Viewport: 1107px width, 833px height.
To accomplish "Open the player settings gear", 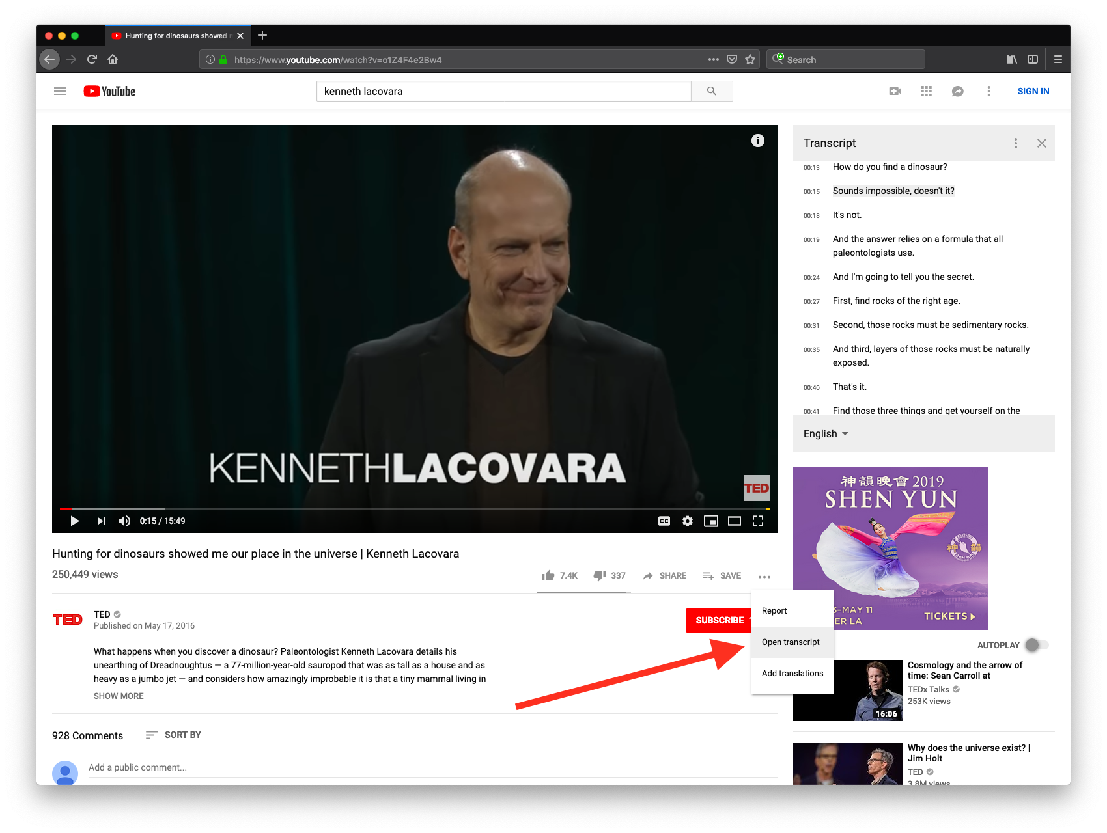I will (688, 521).
